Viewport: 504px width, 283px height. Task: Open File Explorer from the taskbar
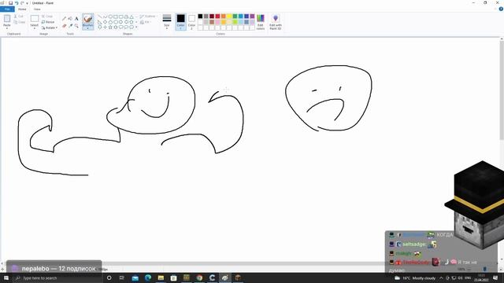click(161, 277)
